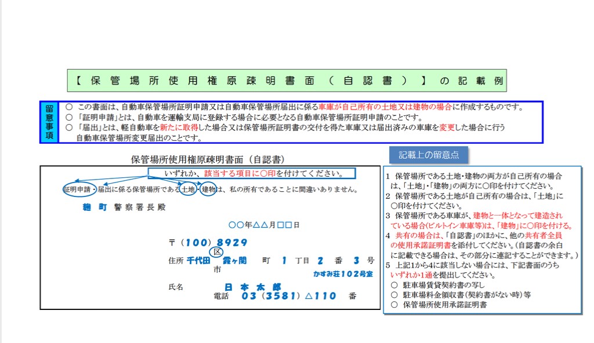Select the circled 建物 option
Viewport: 594px width, 343px height.
[208, 189]
